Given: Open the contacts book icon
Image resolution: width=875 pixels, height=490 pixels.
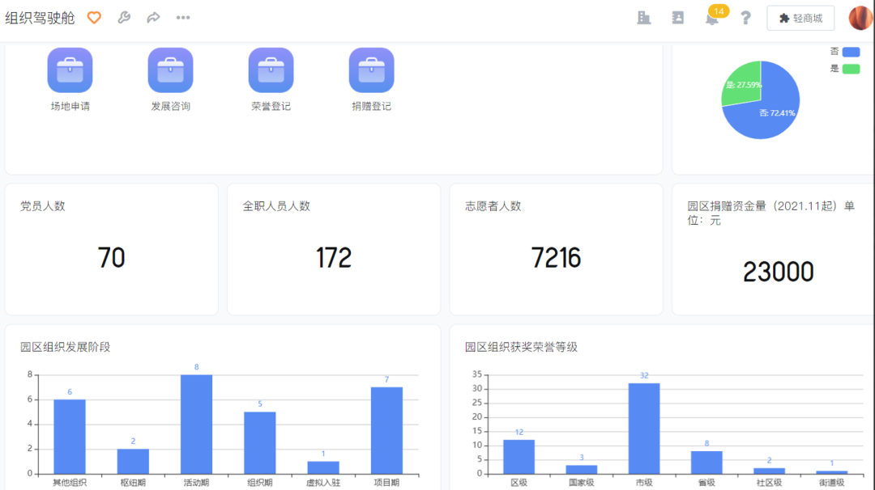Looking at the screenshot, I should point(678,18).
